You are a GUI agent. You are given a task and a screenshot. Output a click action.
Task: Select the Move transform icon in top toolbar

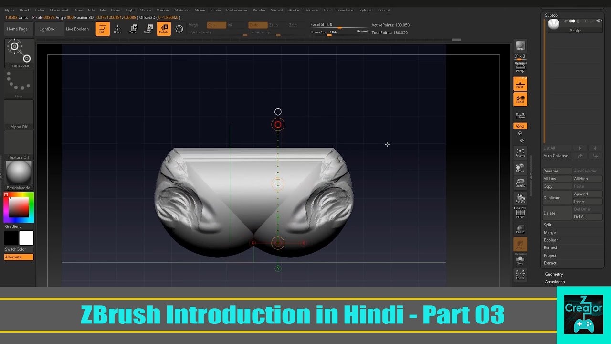[x=133, y=29]
